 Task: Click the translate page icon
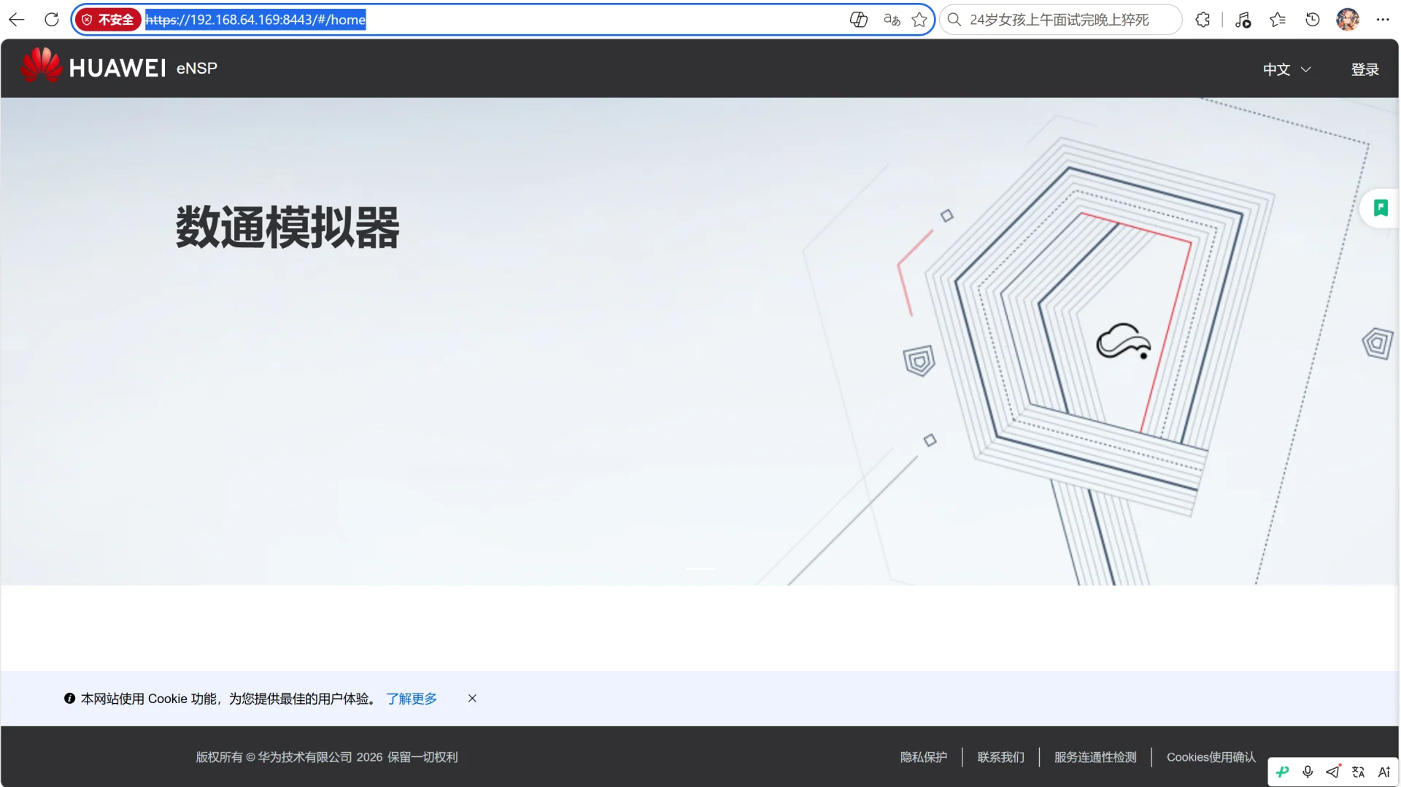pos(892,20)
